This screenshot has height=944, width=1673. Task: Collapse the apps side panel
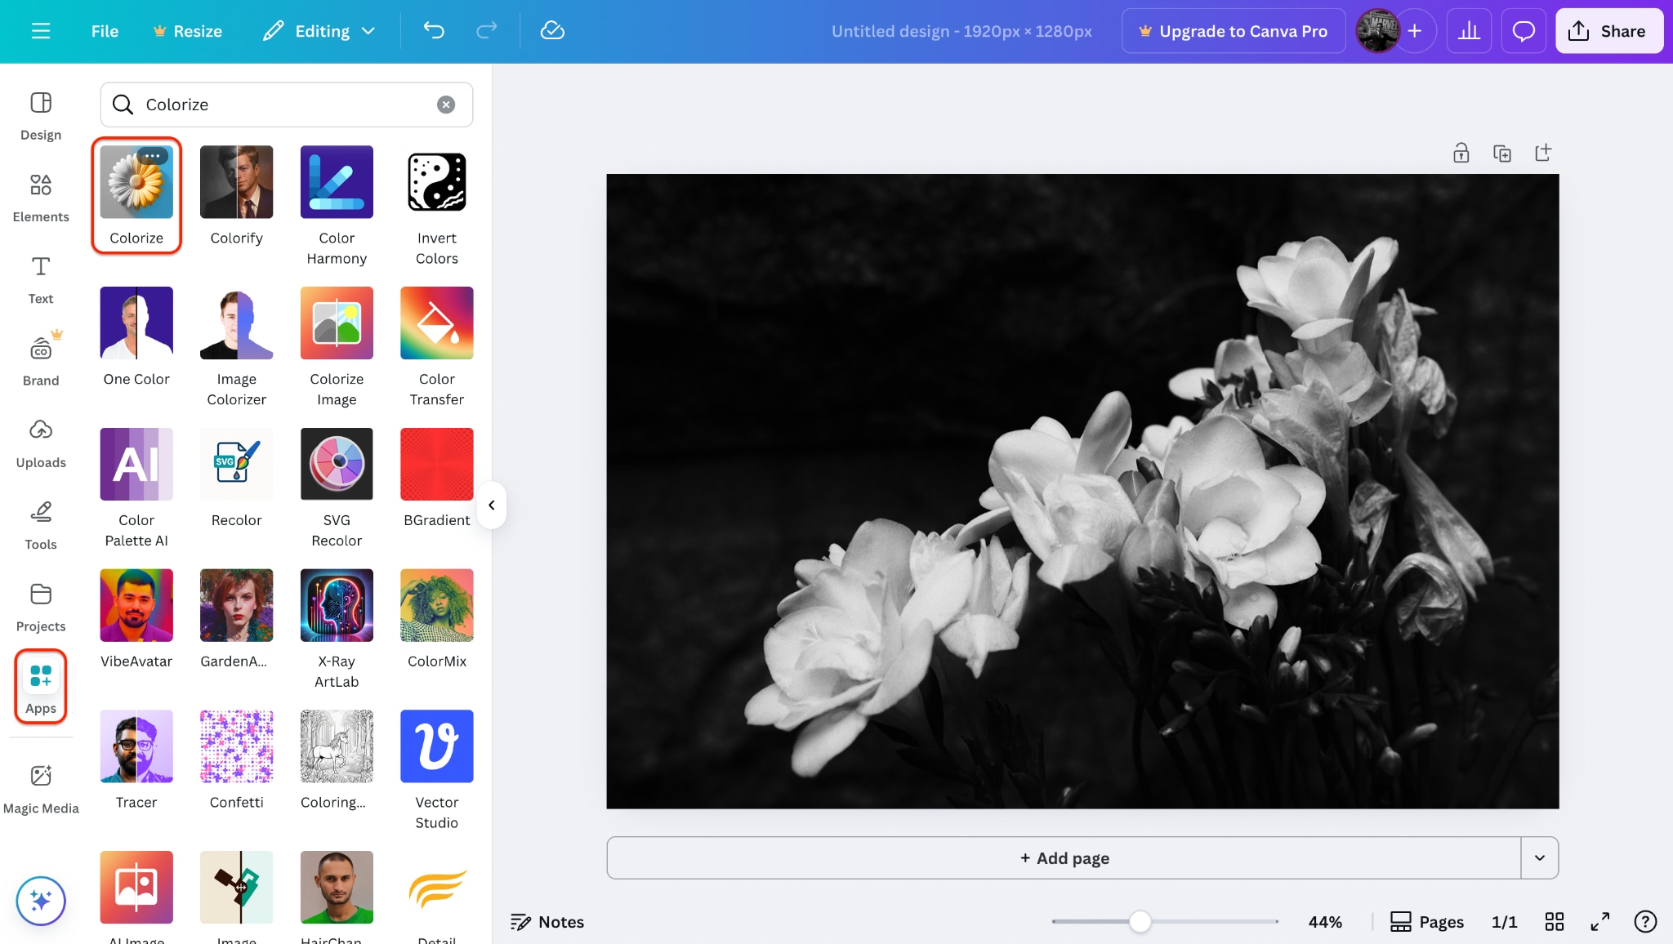point(492,505)
